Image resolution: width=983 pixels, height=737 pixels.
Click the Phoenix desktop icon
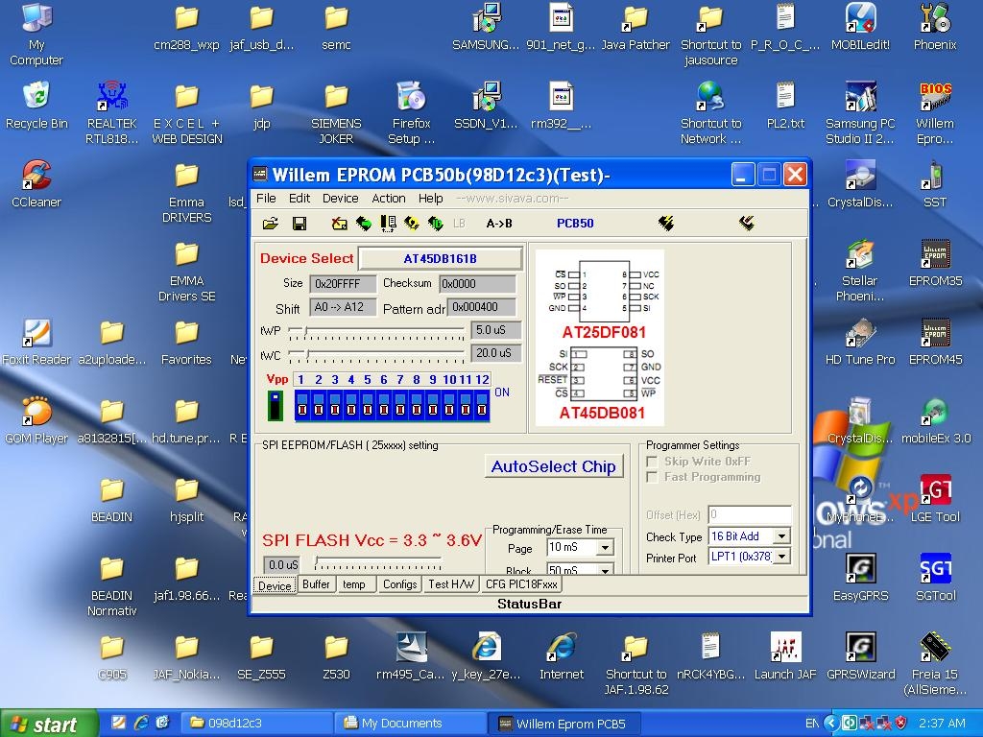[x=935, y=27]
